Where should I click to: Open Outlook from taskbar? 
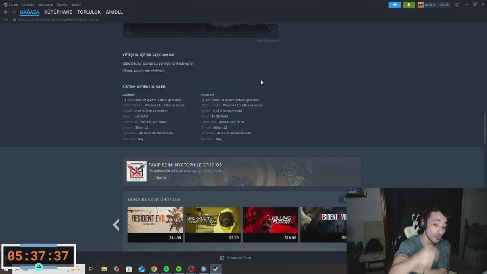[x=142, y=269]
